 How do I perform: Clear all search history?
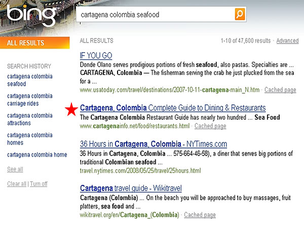(x=16, y=184)
